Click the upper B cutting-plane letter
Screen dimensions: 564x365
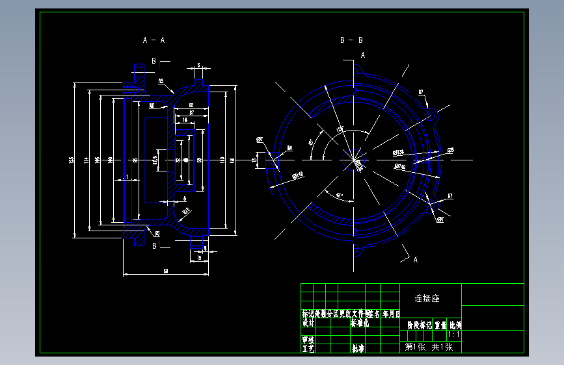(154, 61)
